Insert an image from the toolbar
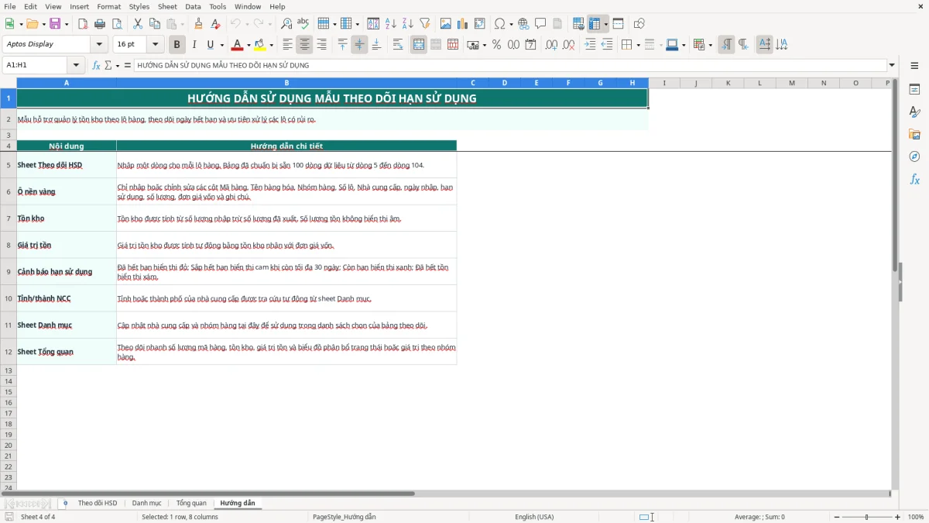Image resolution: width=929 pixels, height=523 pixels. pos(446,24)
